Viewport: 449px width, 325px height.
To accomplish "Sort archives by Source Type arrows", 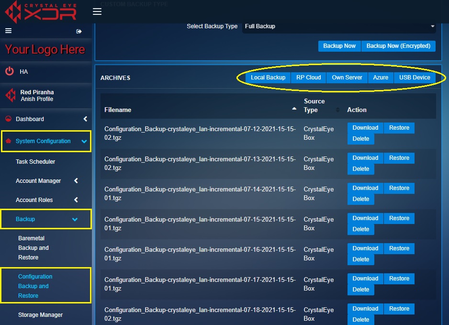I will pos(337,110).
